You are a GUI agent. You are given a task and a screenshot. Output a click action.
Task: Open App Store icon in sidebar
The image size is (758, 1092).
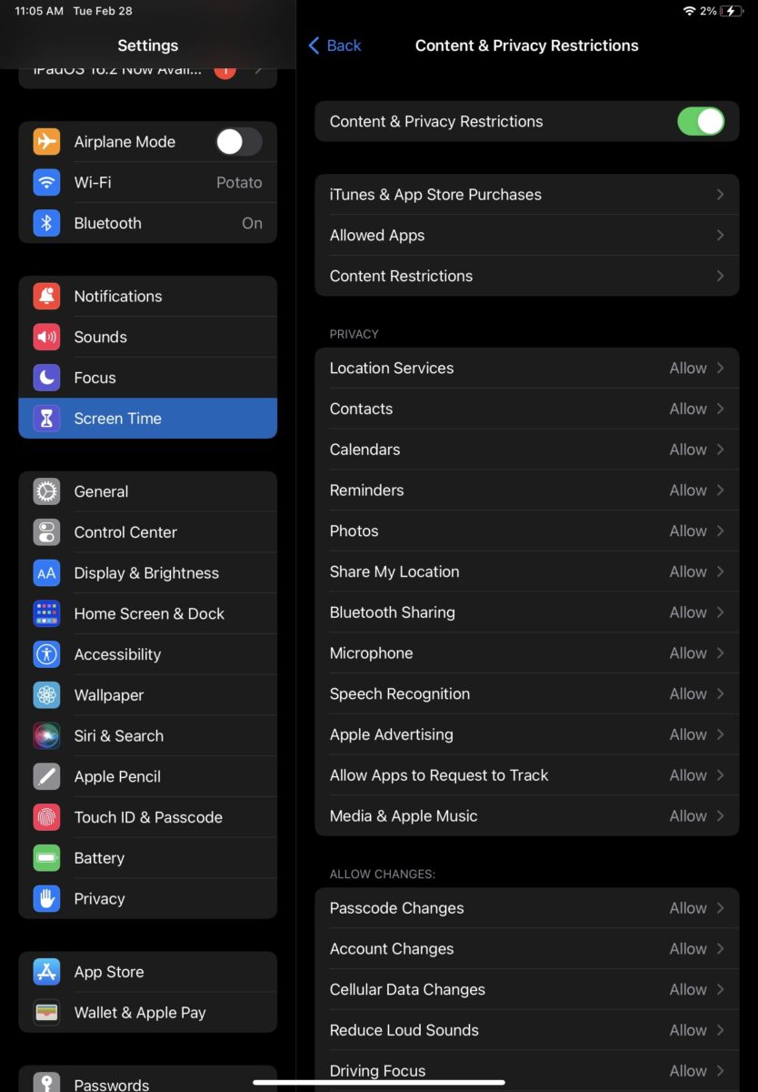[x=46, y=972]
